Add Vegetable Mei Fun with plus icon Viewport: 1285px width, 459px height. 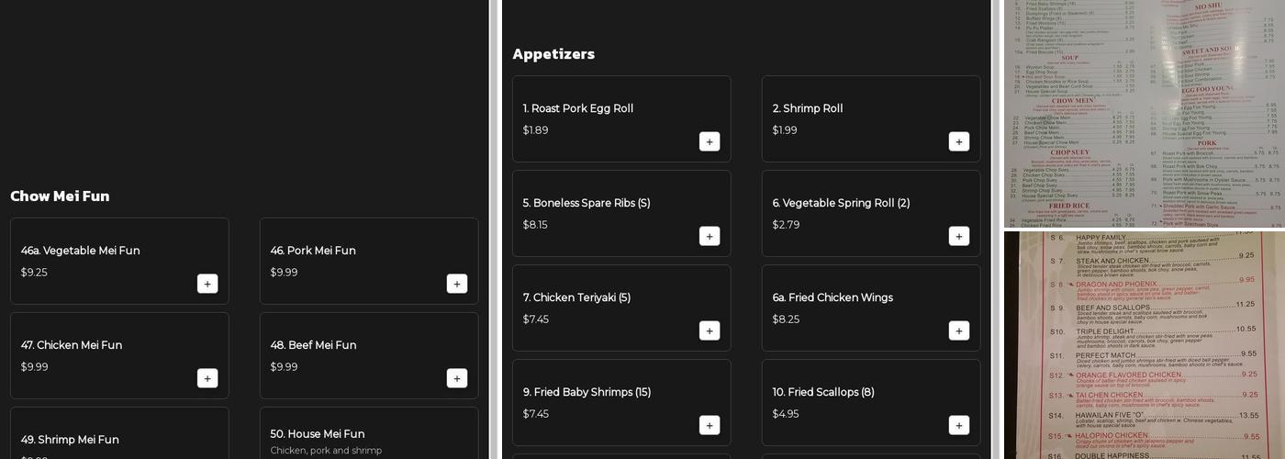coord(207,284)
